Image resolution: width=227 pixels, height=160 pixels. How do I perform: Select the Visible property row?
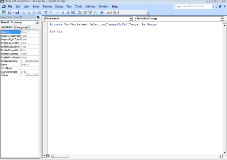(x=20, y=76)
